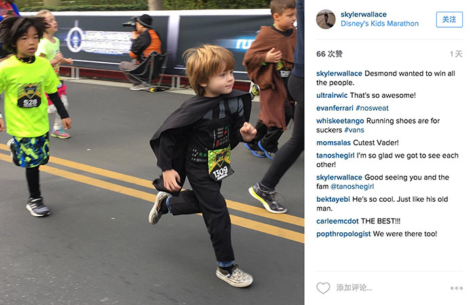Click the running boy photo
Screen dimensions: 475x305
[152, 152]
